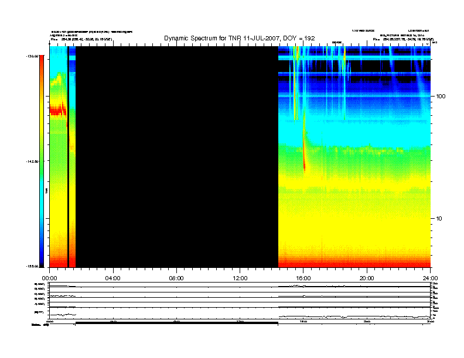Screen dimensions: 464x358
Task: Click the 12:00 time axis label
Action: click(240, 278)
